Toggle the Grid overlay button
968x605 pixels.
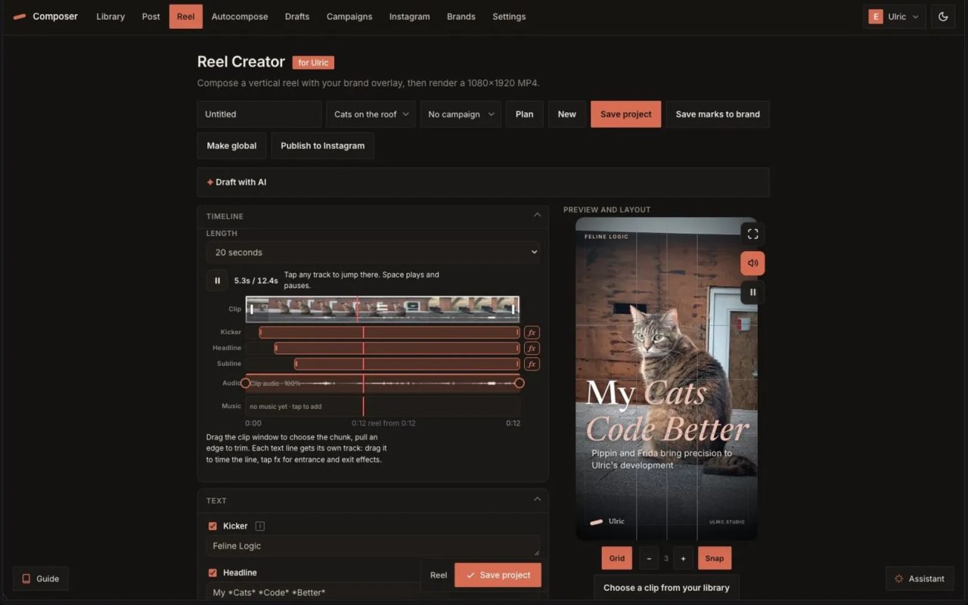[617, 558]
